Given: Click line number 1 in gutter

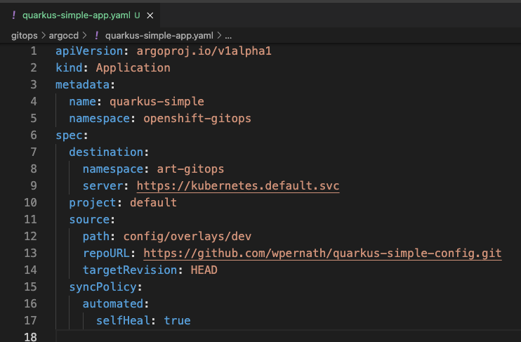Looking at the screenshot, I should click(34, 51).
